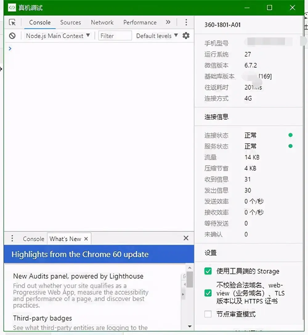This screenshot has width=308, height=335.
Task: Open the DevTools settings gear
Action: [x=186, y=36]
